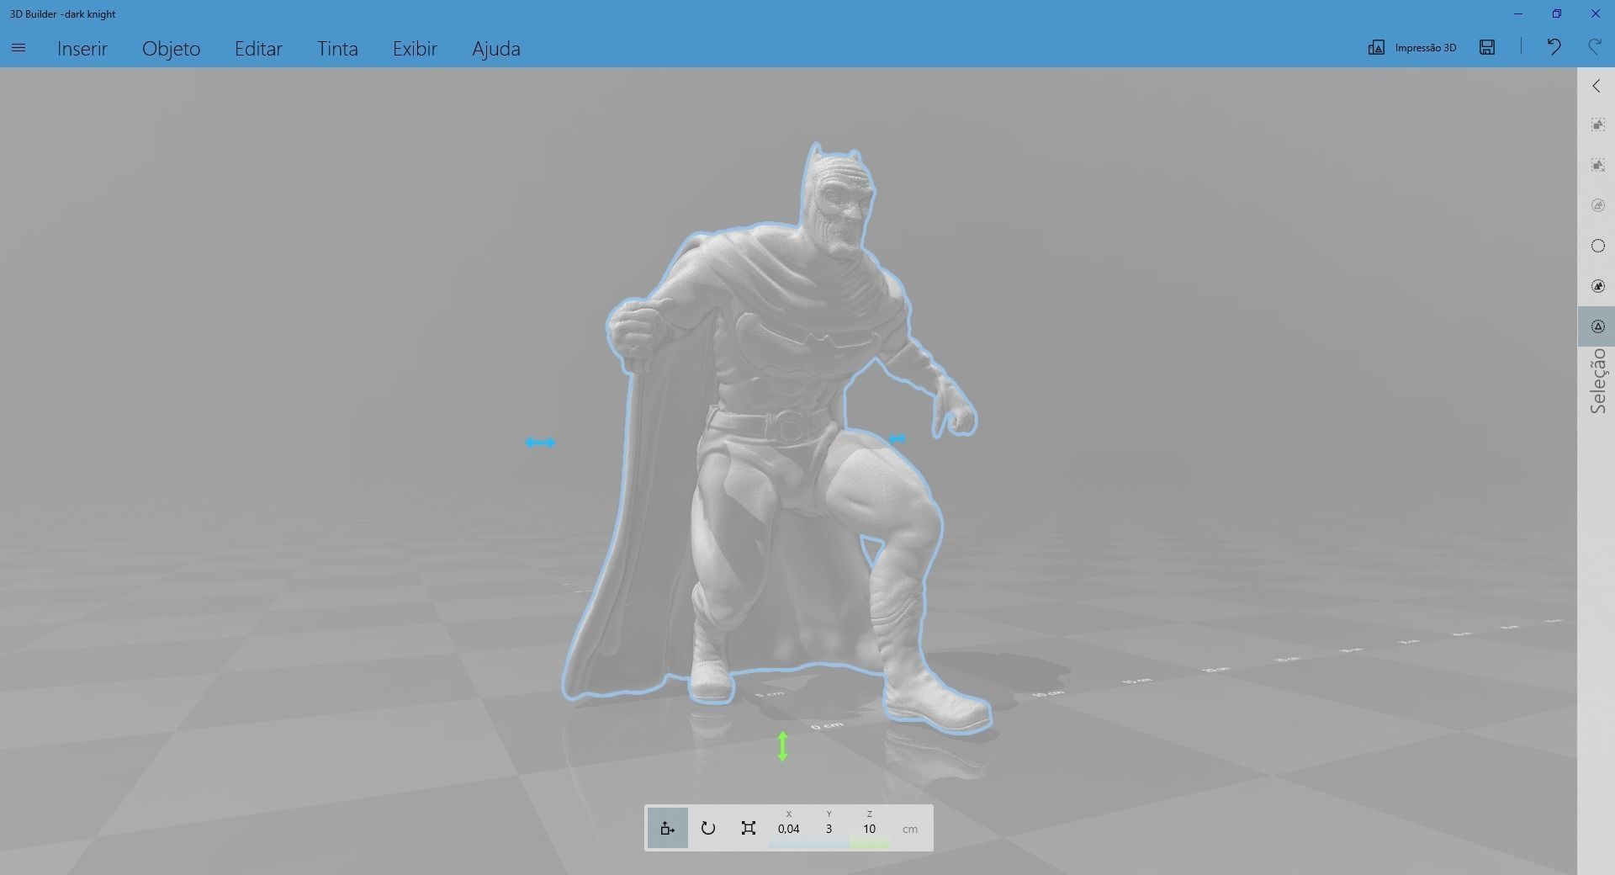Image resolution: width=1615 pixels, height=875 pixels.
Task: Activate the Rotate tool in bottom toolbar
Action: click(708, 828)
